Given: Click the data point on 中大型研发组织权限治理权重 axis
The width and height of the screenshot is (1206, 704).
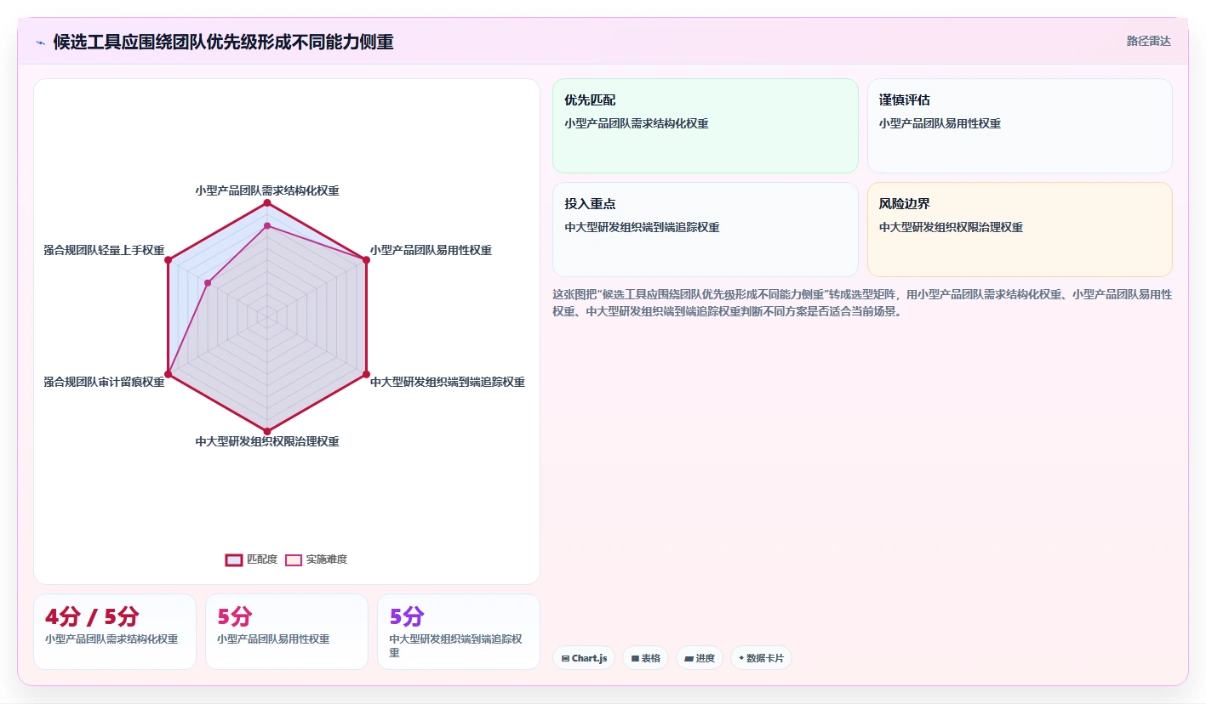Looking at the screenshot, I should (267, 431).
